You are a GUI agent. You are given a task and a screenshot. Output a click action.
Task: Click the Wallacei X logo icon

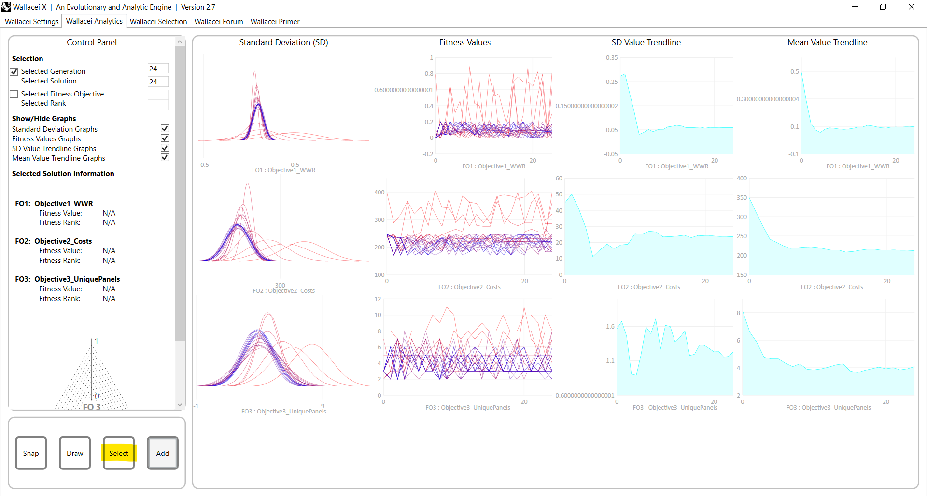tap(6, 7)
